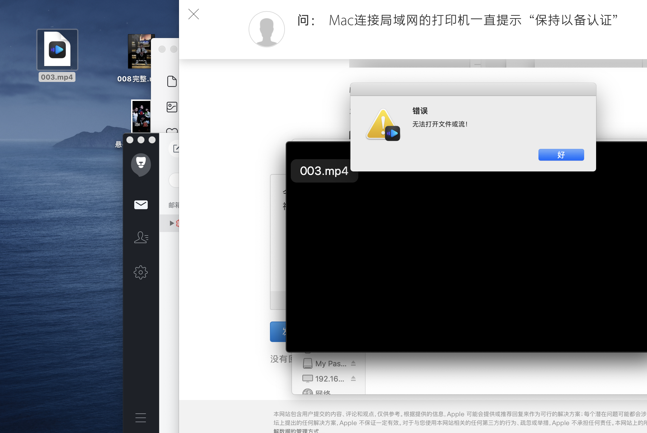
Task: Click the user avatar beside the question
Action: [266, 29]
